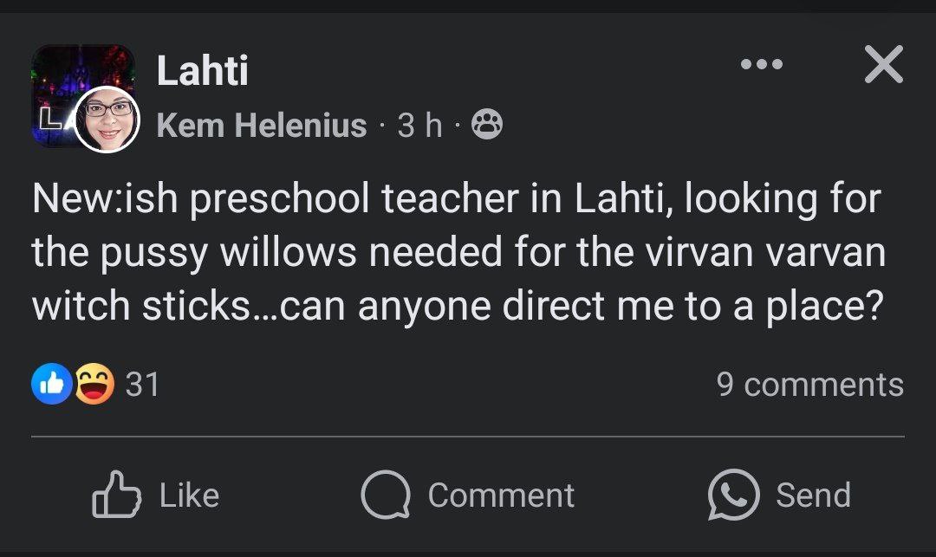The image size is (936, 557).
Task: Open the three-dot post options menu
Action: 762,65
